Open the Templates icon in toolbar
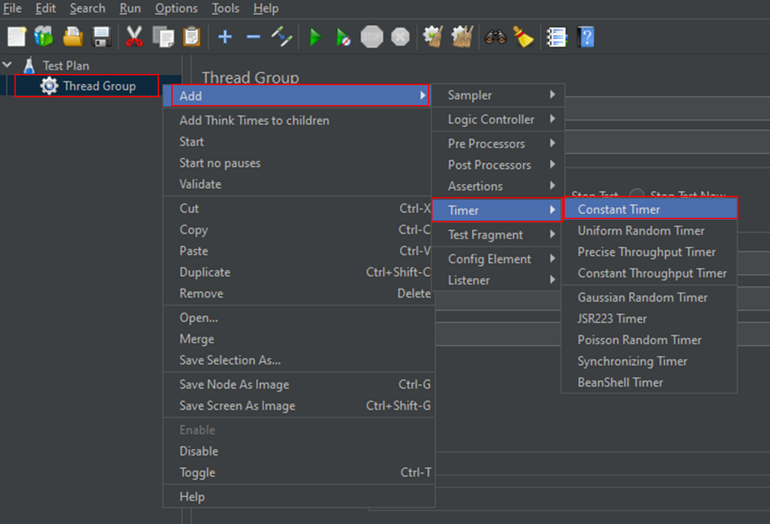Viewport: 770px width, 524px height. click(x=44, y=37)
